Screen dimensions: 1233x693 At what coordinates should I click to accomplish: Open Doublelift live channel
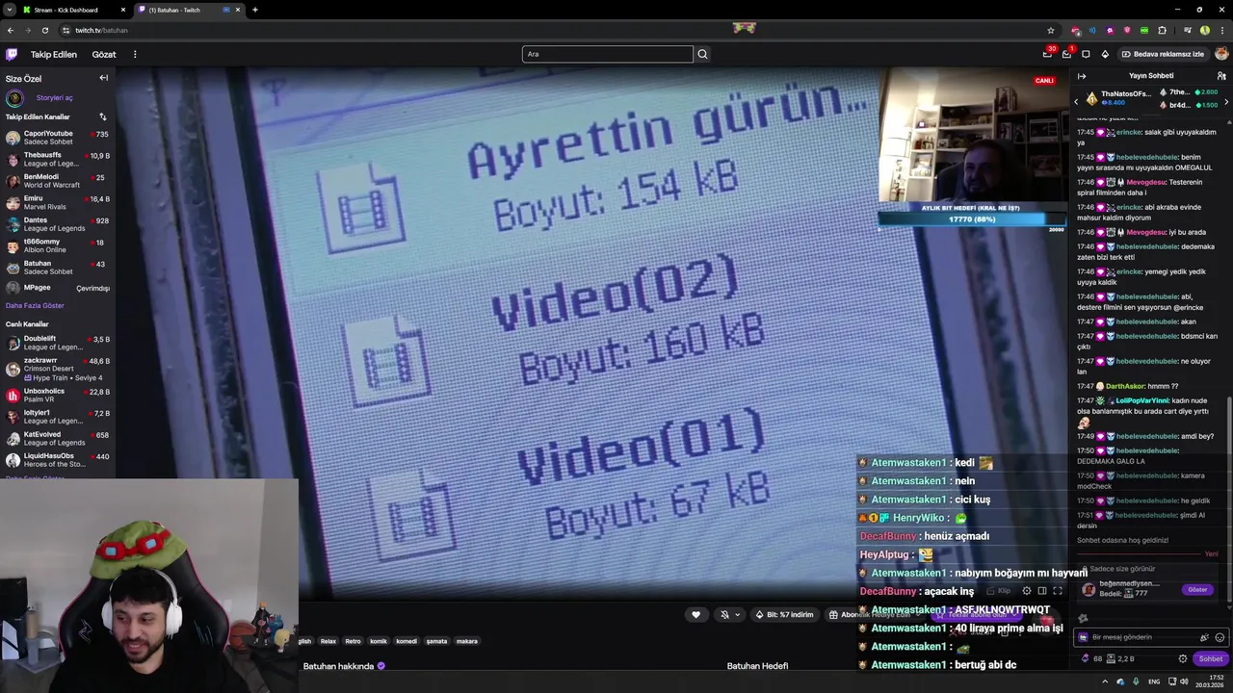click(x=58, y=343)
